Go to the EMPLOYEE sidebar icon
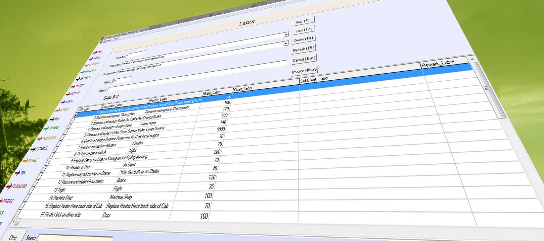The height and width of the screenshot is (241, 544). click(x=78, y=79)
